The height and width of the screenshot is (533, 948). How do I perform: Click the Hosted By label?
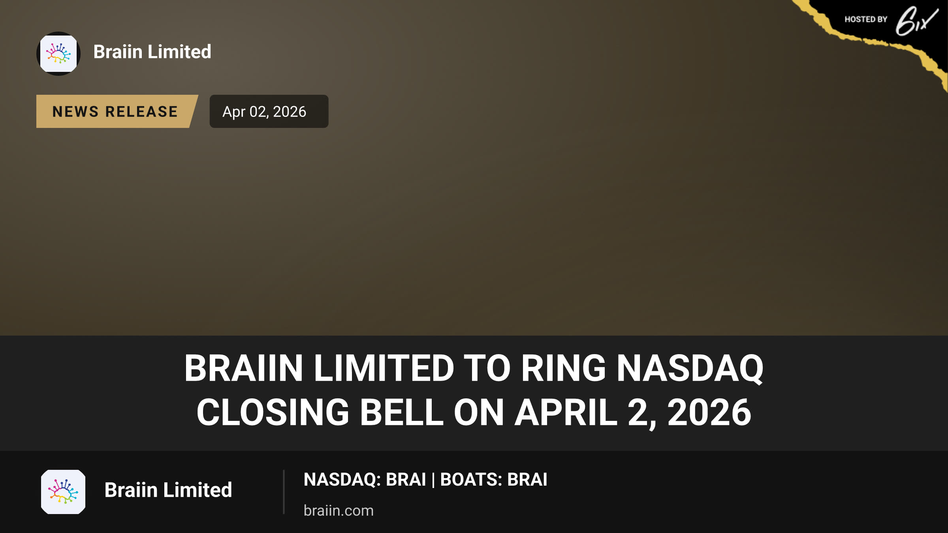click(x=866, y=19)
